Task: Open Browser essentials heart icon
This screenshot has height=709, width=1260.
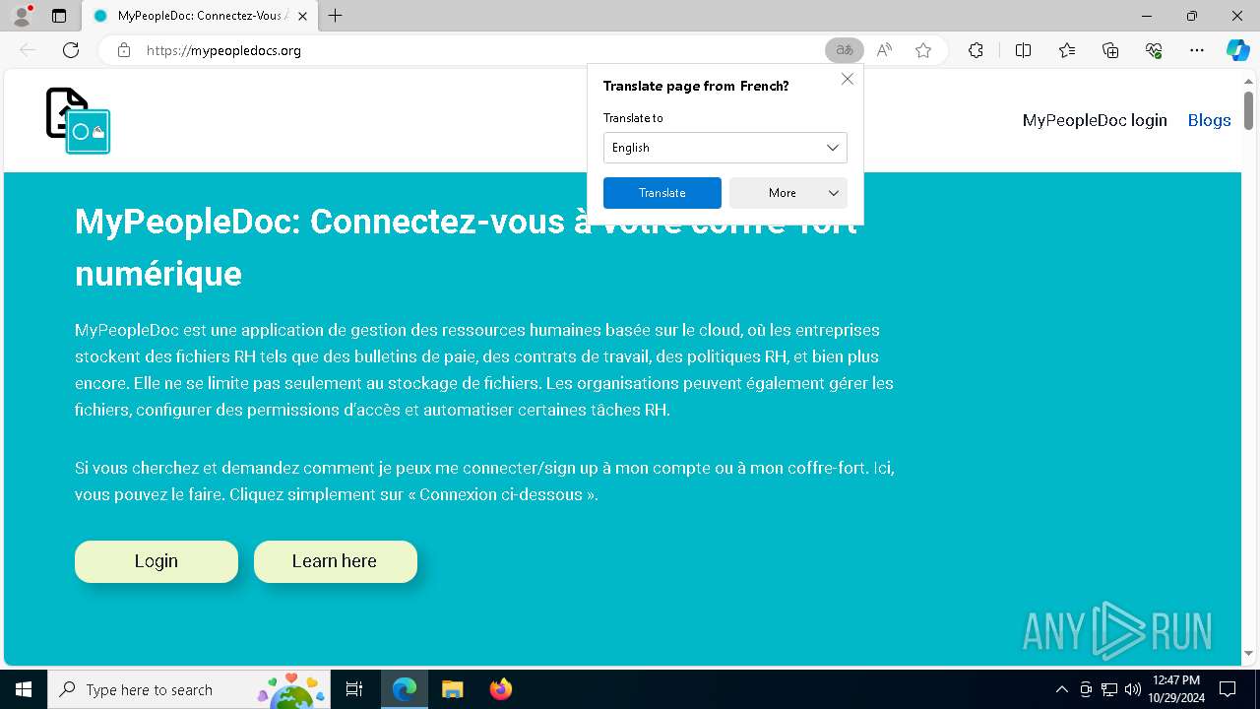Action: [x=1154, y=50]
